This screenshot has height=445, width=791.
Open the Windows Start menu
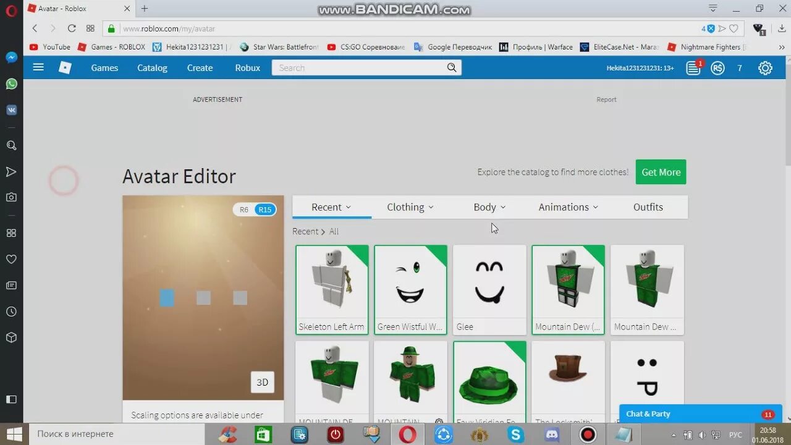pyautogui.click(x=14, y=434)
